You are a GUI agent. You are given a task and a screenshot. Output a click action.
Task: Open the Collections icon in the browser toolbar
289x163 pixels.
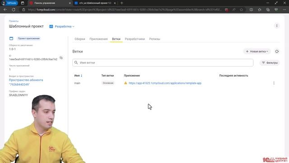(x=268, y=10)
